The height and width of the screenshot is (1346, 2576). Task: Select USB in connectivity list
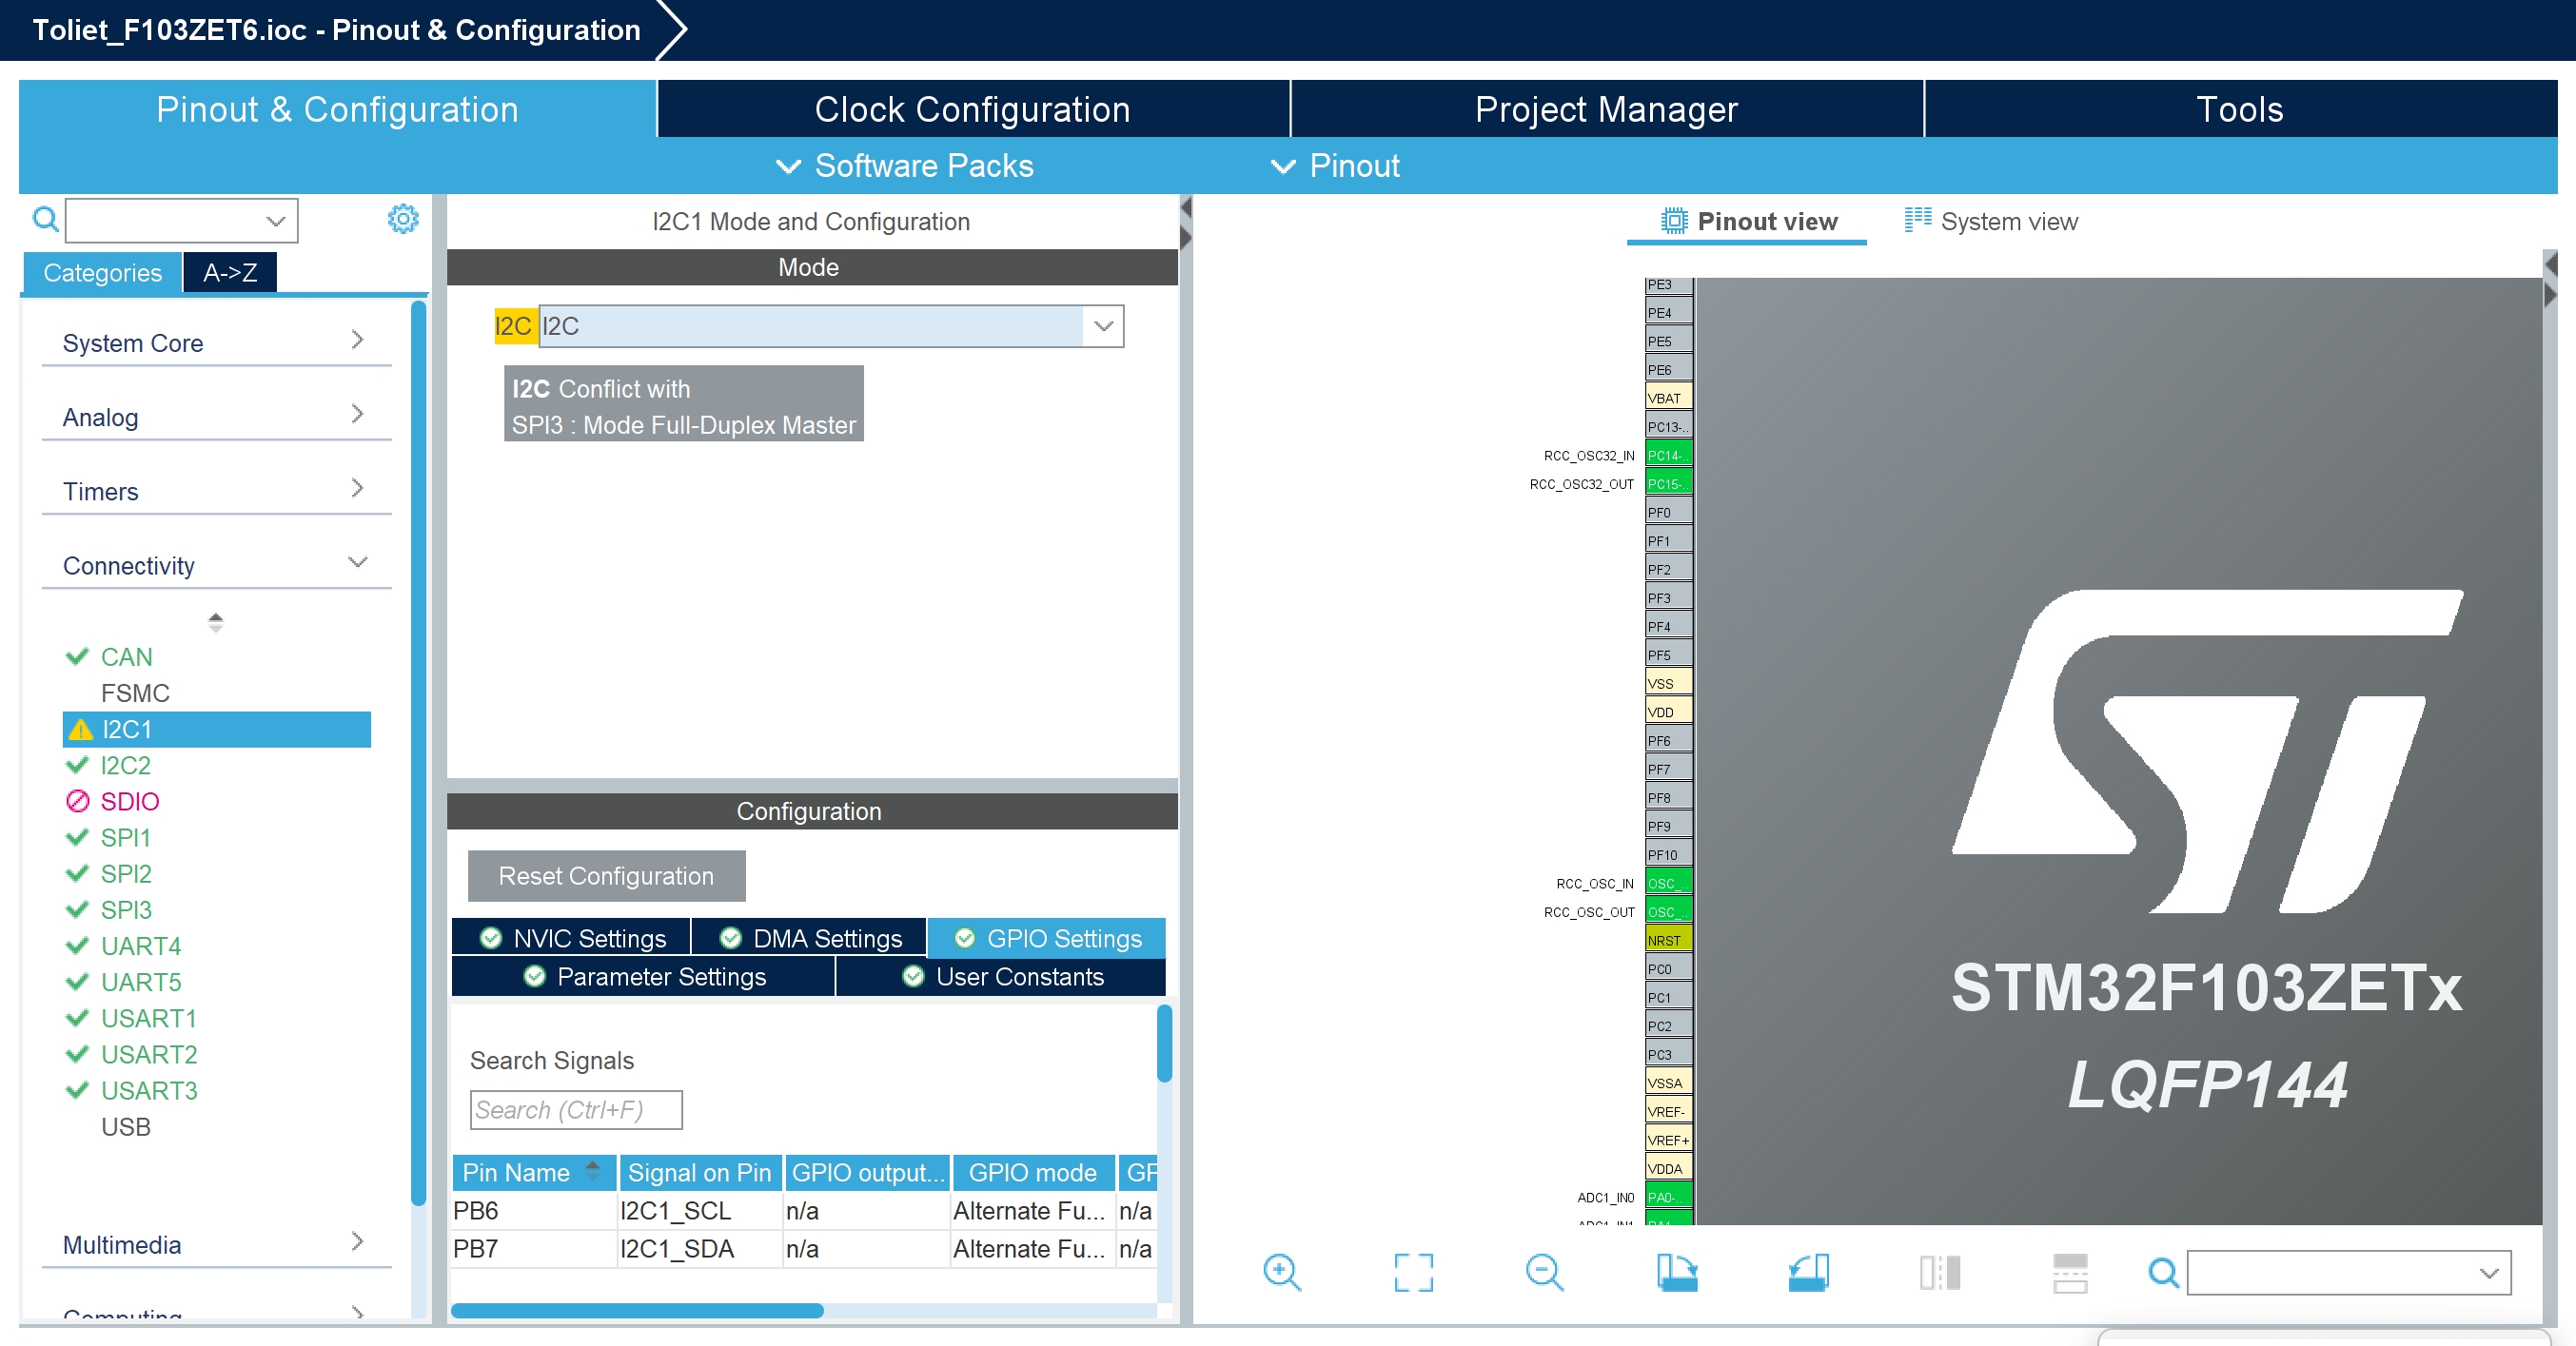126,1126
